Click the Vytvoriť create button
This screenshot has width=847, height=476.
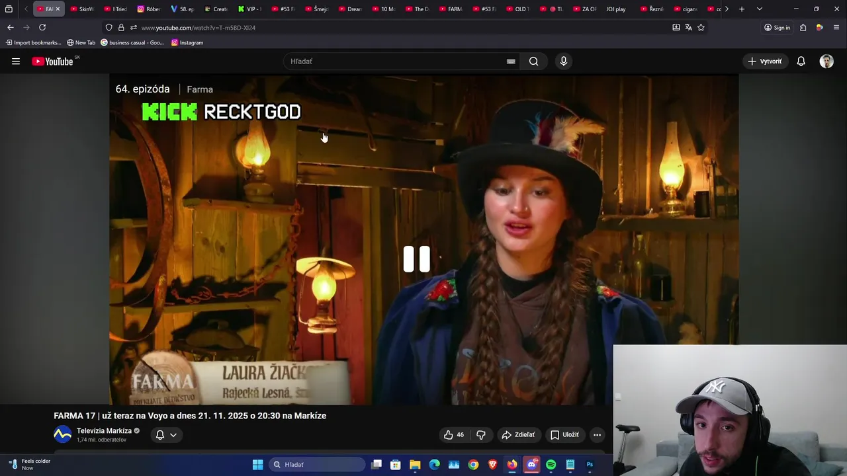pyautogui.click(x=765, y=61)
